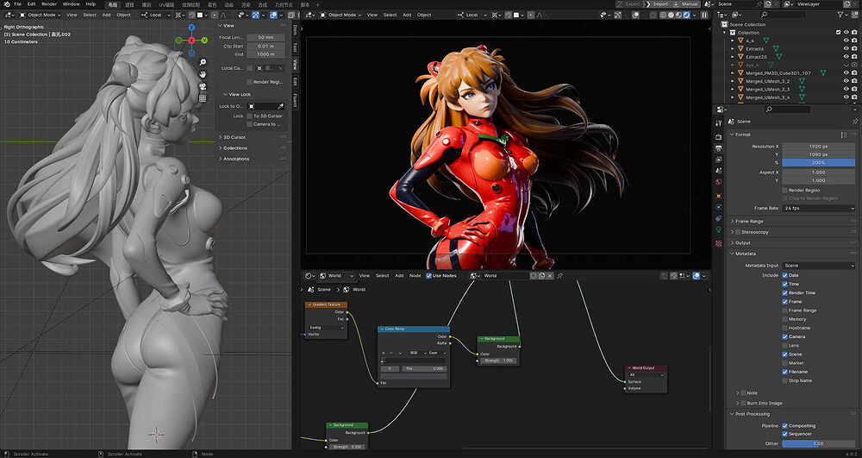The image size is (862, 458).
Task: Enable the Memory metadata checkbox
Action: [x=785, y=319]
